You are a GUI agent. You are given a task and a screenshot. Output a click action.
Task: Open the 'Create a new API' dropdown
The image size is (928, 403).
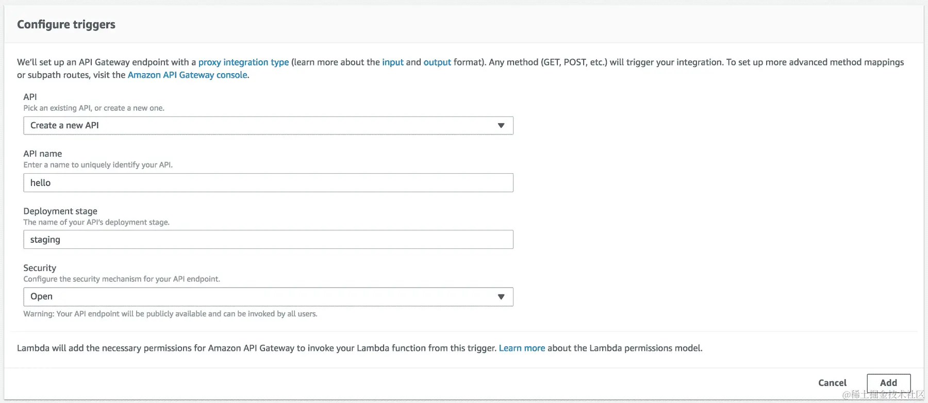[268, 126]
